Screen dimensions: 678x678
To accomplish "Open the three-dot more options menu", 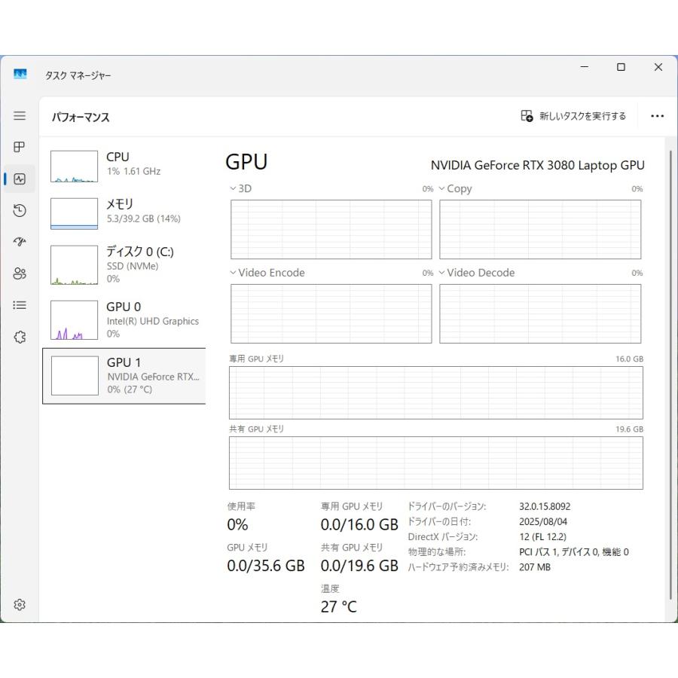I will pos(657,116).
